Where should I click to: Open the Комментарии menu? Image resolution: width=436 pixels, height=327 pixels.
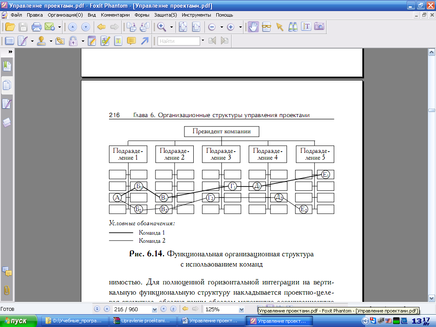click(x=115, y=15)
